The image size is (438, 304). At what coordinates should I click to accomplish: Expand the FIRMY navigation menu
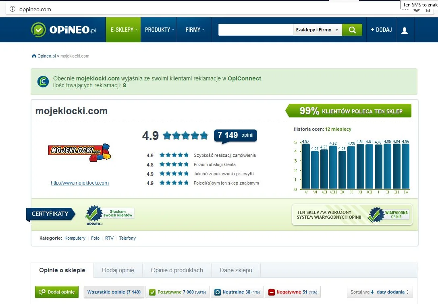(x=195, y=30)
